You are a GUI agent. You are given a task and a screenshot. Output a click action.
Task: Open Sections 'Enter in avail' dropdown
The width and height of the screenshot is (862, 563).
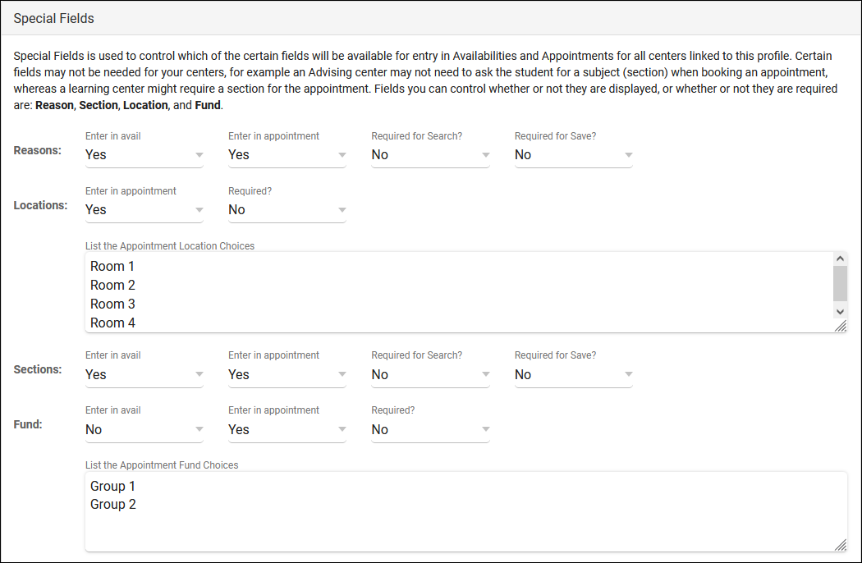point(144,374)
